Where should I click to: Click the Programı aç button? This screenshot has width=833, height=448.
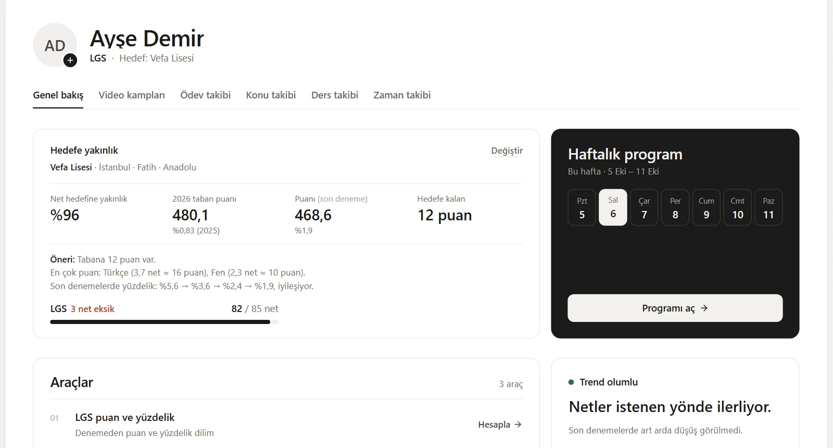pyautogui.click(x=675, y=308)
